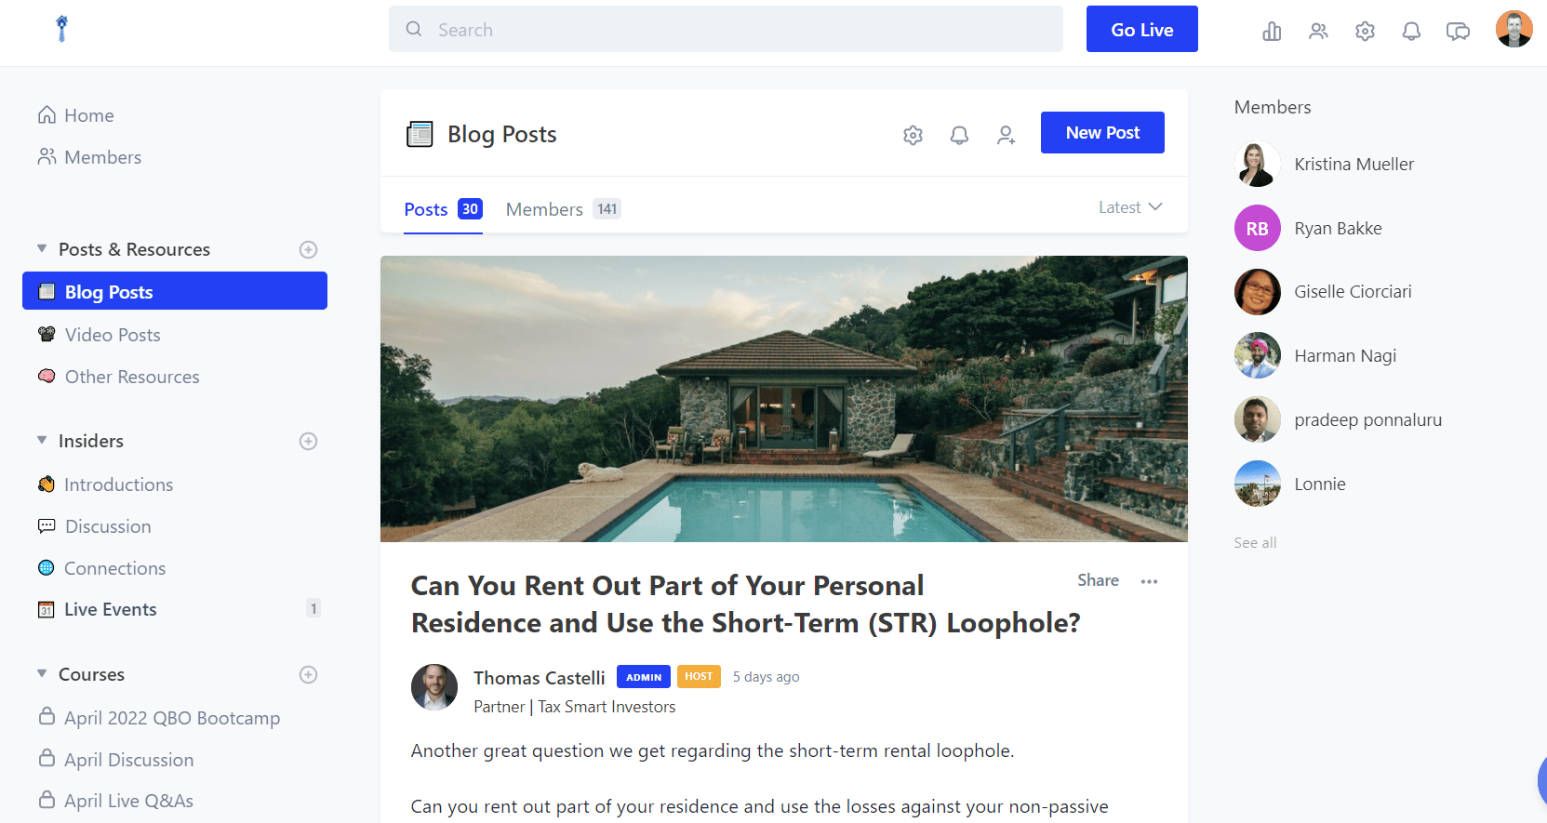Screen dimensions: 1547x823
Task: Open the post's three-dot options menu
Action: pyautogui.click(x=1149, y=581)
